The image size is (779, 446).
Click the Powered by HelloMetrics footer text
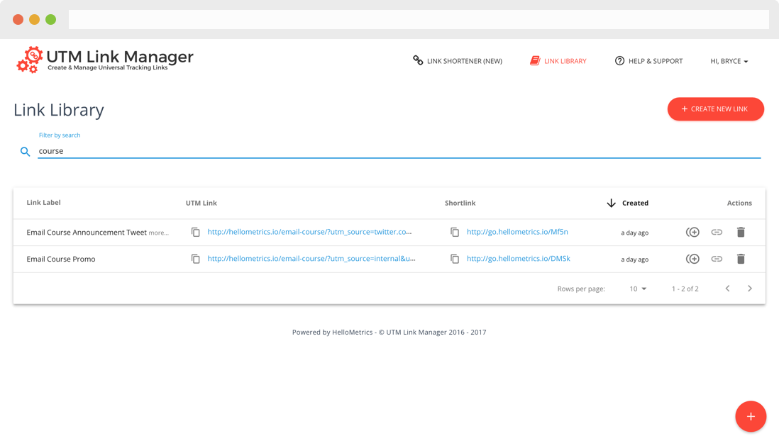389,333
